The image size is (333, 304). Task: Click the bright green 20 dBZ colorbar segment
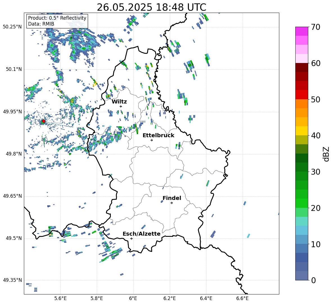(x=301, y=203)
